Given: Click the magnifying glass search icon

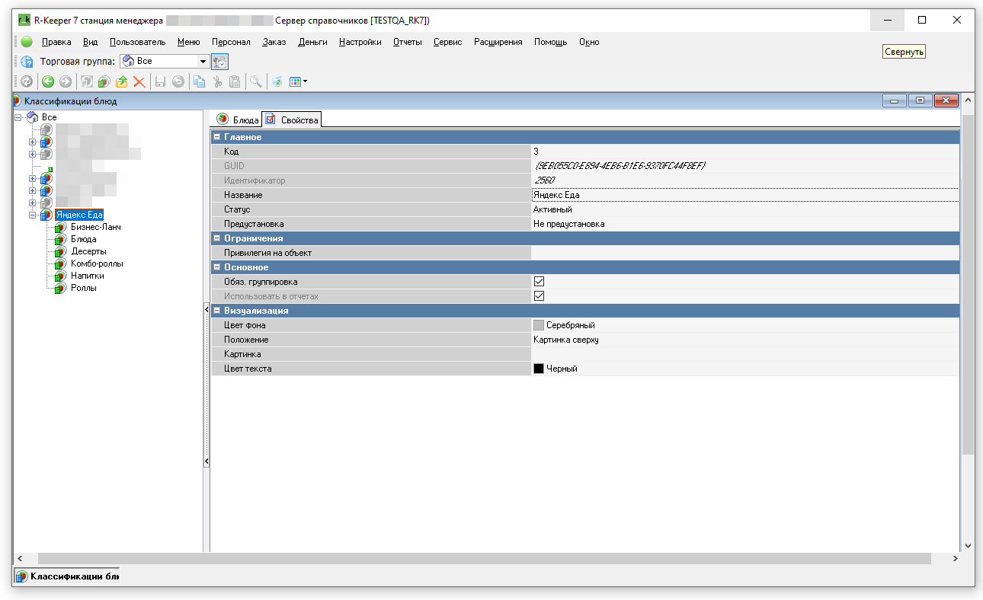Looking at the screenshot, I should click(x=256, y=81).
